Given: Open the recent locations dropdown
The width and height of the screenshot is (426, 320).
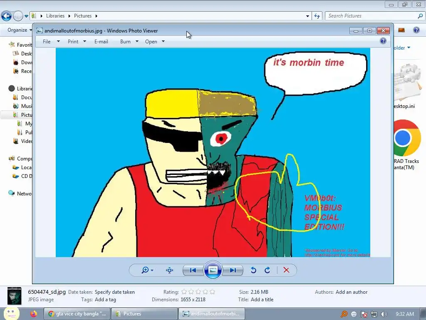Looking at the screenshot, I should tap(26, 16).
